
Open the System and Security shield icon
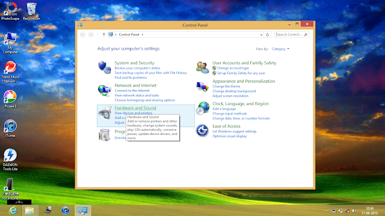pos(104,67)
